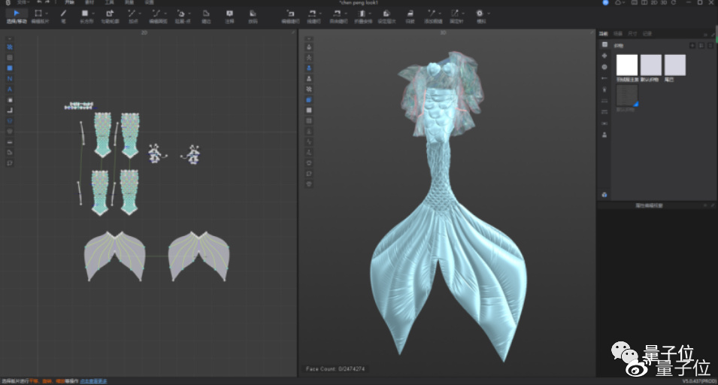Pick the Pen drawing tool
Image resolution: width=718 pixels, height=385 pixels.
63,14
